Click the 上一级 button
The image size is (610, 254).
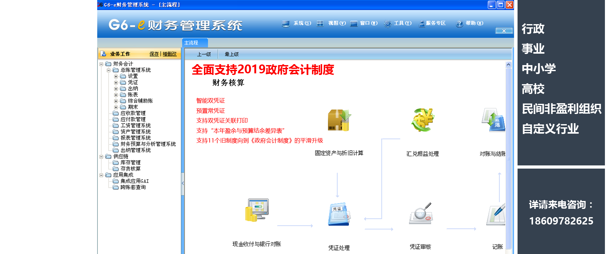204,54
